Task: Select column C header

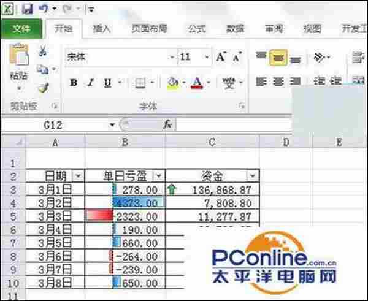Action: pyautogui.click(x=212, y=142)
